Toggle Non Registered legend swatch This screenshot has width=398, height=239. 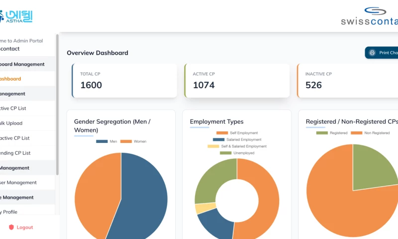click(356, 133)
